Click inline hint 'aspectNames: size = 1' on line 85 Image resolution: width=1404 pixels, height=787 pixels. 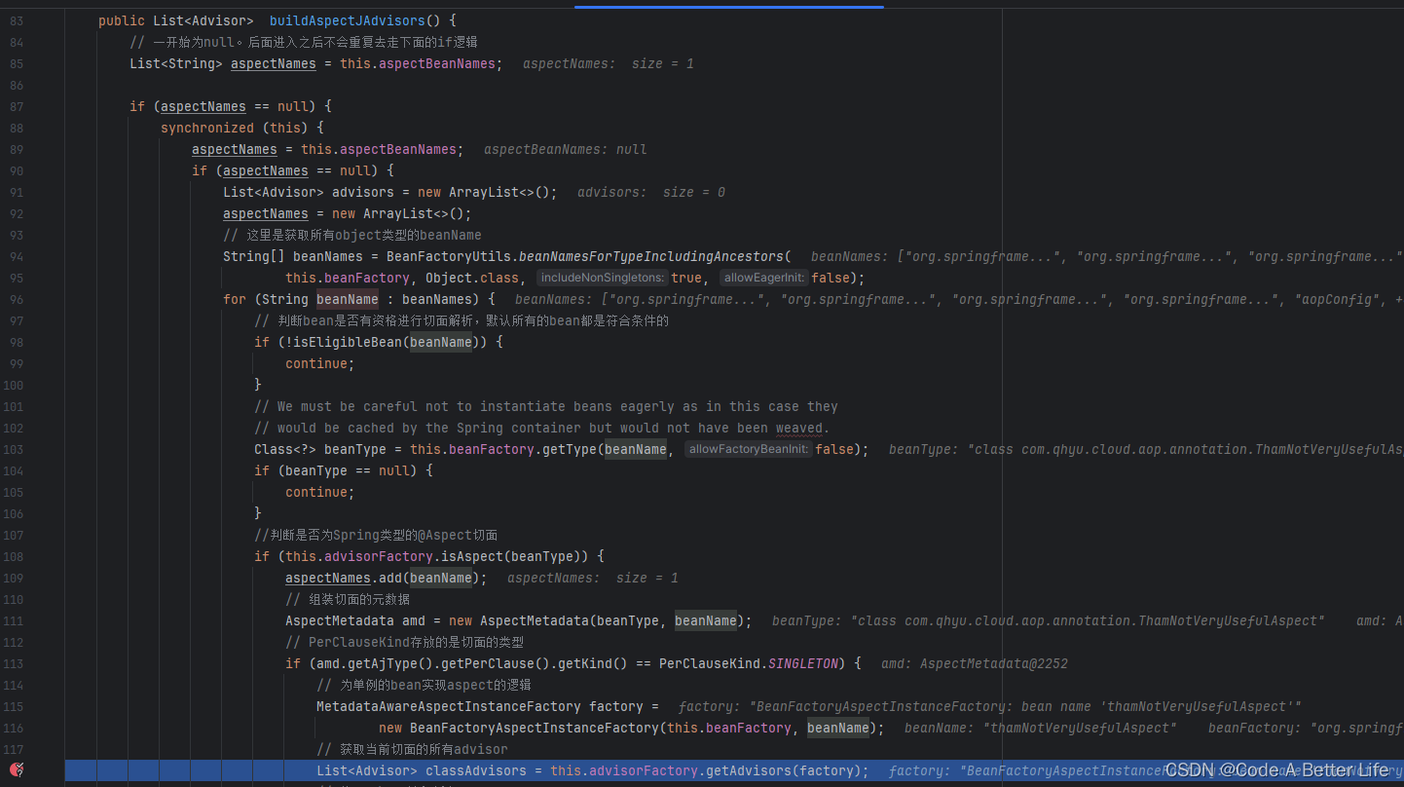click(x=609, y=63)
